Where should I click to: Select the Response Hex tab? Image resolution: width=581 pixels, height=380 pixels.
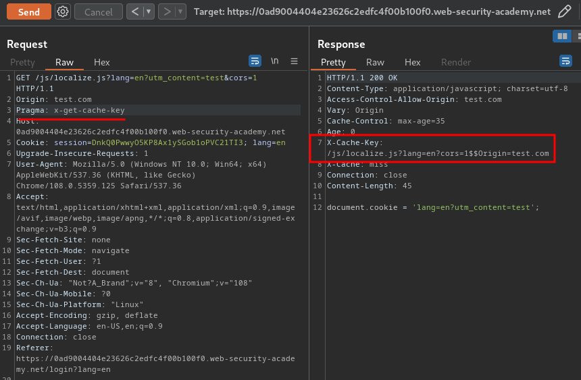(x=412, y=62)
